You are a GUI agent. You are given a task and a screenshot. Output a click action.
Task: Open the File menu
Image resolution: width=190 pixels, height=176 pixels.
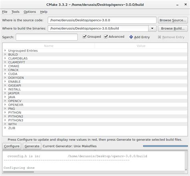5,12
